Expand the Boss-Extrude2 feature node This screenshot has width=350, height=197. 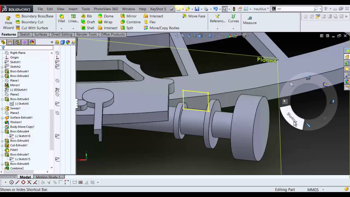tap(2, 76)
